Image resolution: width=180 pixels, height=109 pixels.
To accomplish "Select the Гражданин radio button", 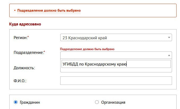I will (x=16, y=102).
